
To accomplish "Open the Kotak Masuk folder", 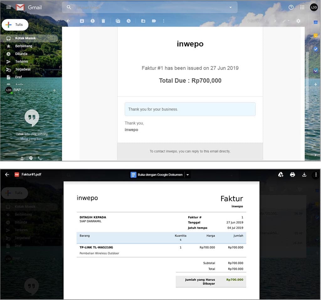I will [25, 38].
